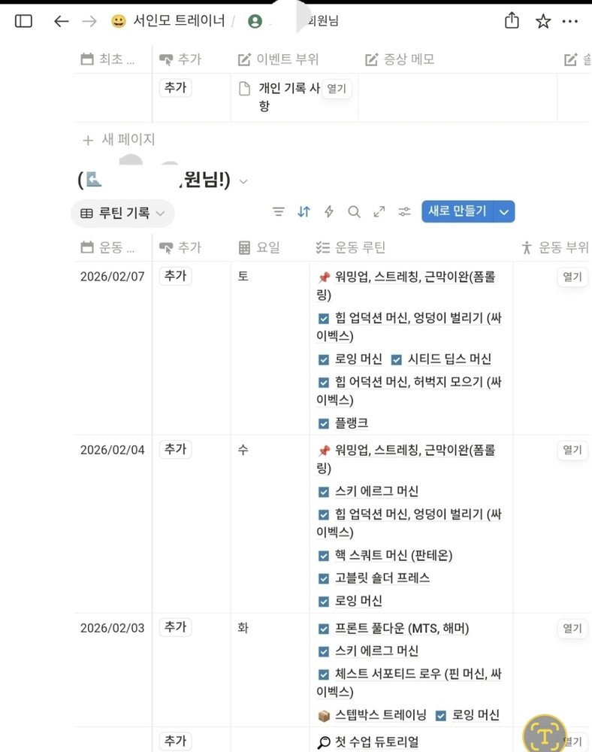Tap the share icon
Screen dimensions: 592x752
pyautogui.click(x=512, y=21)
